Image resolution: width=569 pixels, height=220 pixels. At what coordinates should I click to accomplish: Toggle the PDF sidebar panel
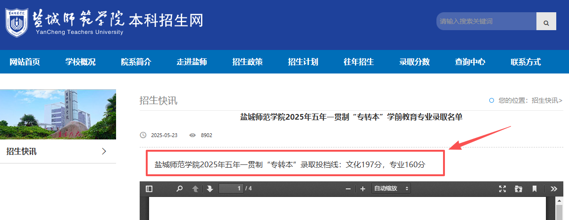(x=149, y=189)
